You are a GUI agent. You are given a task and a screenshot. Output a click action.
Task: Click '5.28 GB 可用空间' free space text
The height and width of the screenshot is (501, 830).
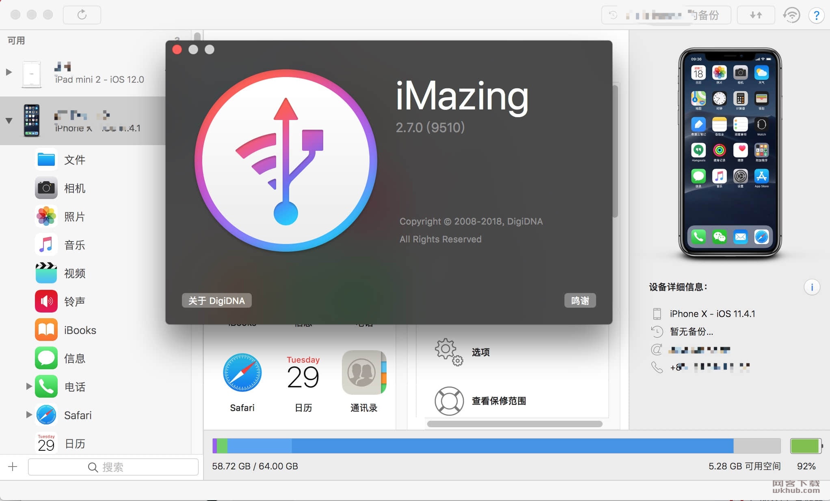(744, 466)
